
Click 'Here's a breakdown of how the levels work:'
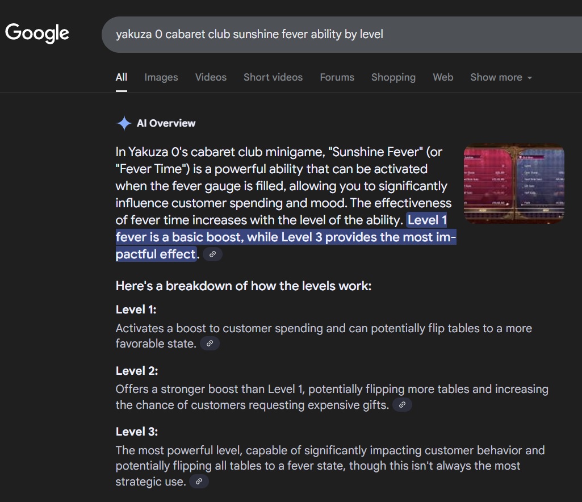click(x=244, y=286)
